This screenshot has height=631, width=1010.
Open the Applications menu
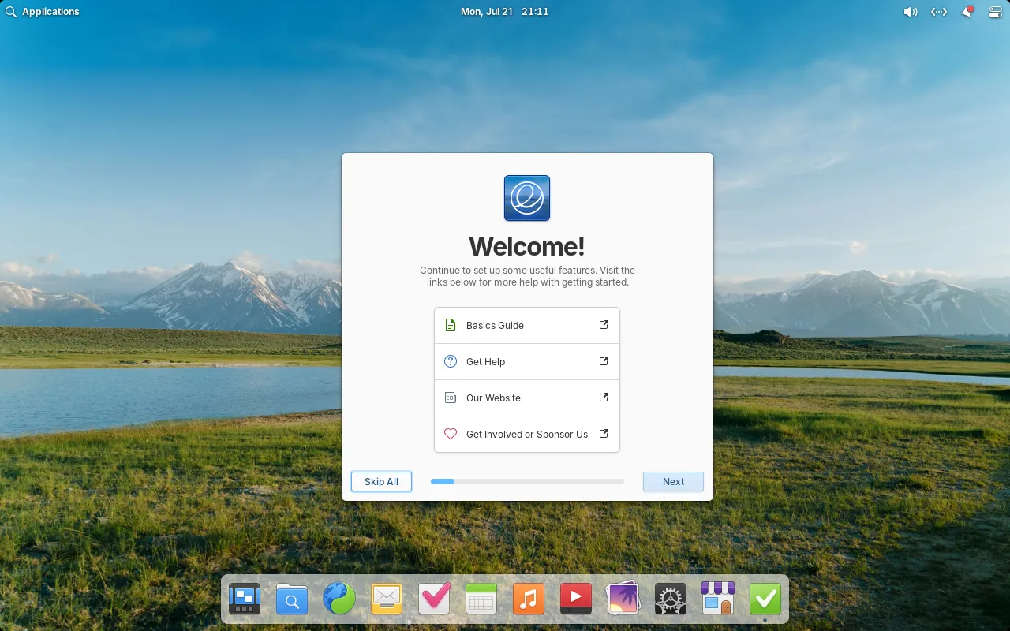point(43,12)
